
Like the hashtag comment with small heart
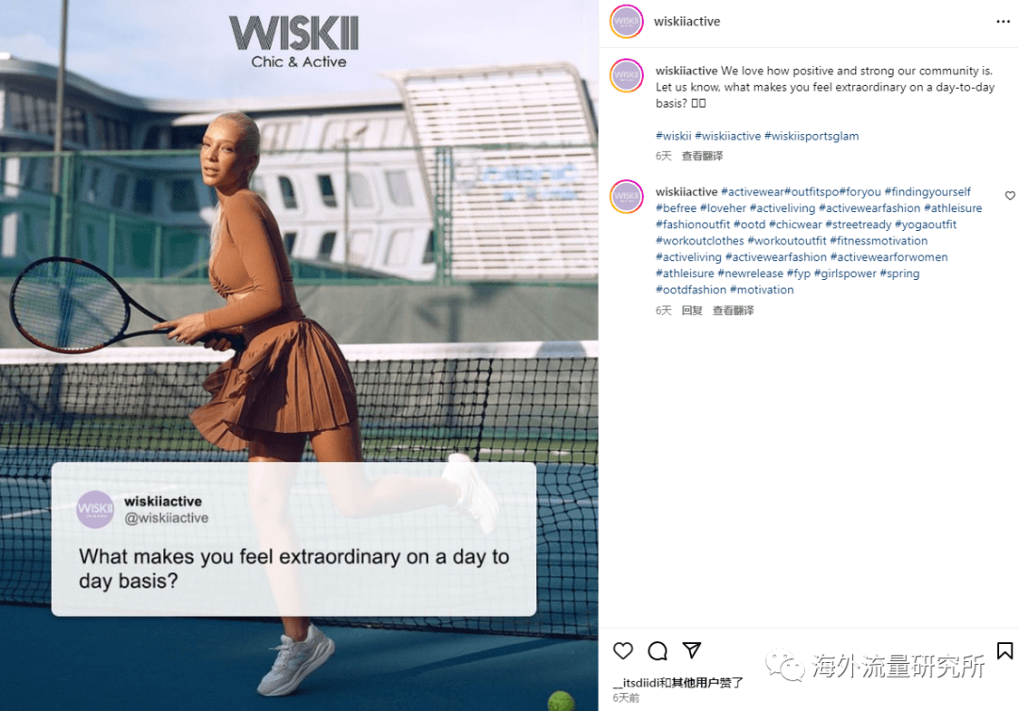1010,195
